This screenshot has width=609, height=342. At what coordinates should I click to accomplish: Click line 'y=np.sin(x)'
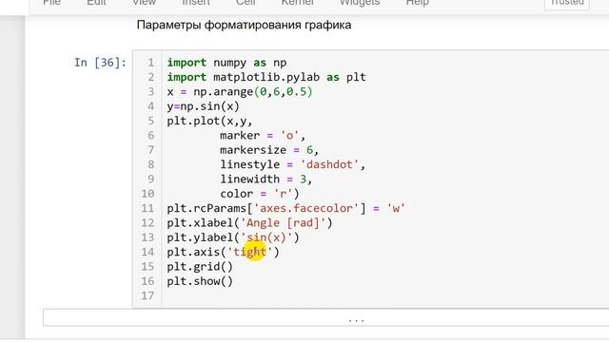203,106
